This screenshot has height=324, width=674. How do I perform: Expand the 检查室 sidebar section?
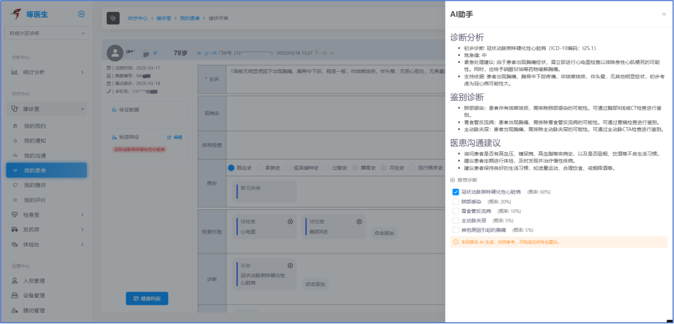point(82,215)
